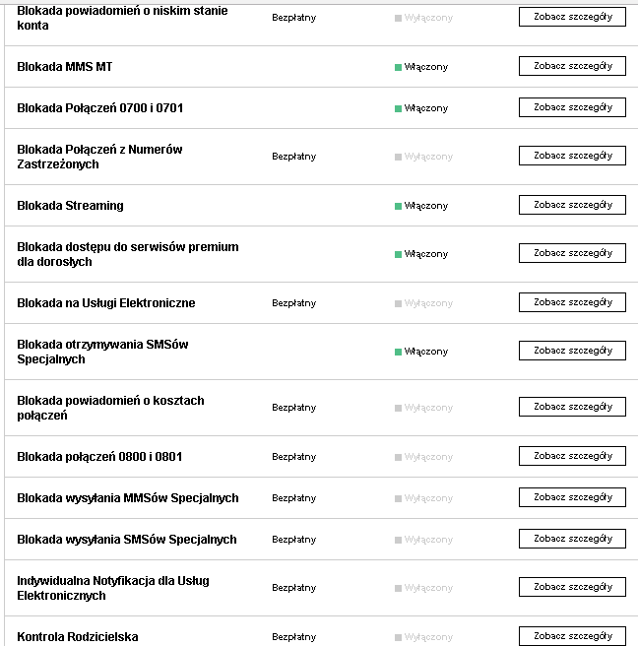The width and height of the screenshot is (638, 646).
Task: Click gray indicator for Blokada na Usługi Elektroniczne
Action: click(399, 303)
